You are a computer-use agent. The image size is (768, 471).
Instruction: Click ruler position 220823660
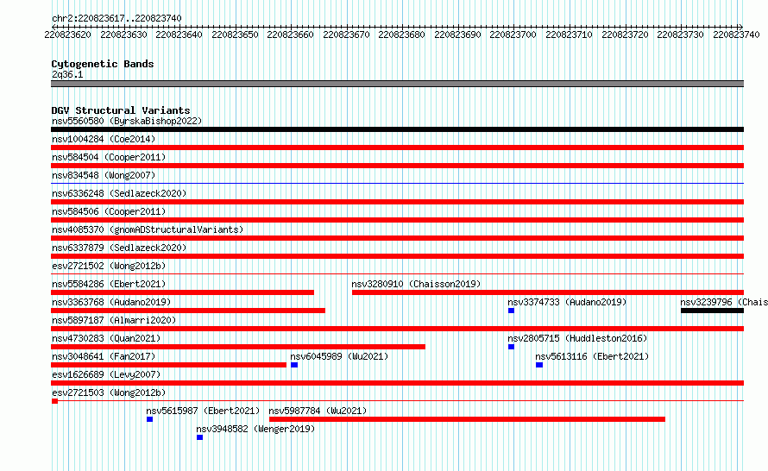pos(290,35)
